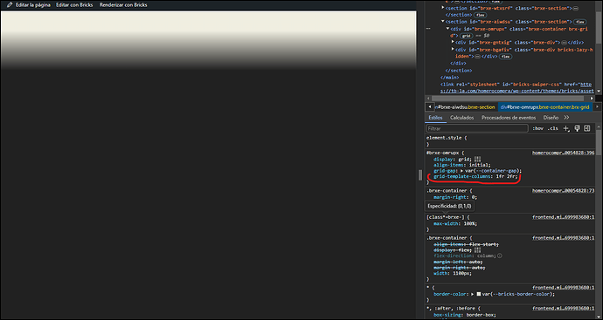Click the info icon next to flex-direction: column
The width and height of the screenshot is (603, 320).
501,256
